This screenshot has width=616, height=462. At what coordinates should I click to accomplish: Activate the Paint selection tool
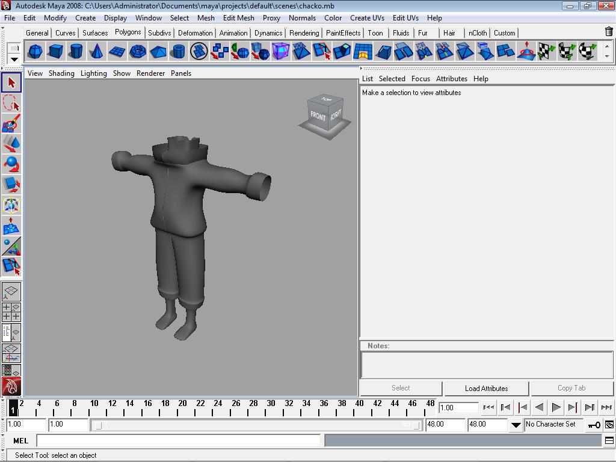pos(11,123)
